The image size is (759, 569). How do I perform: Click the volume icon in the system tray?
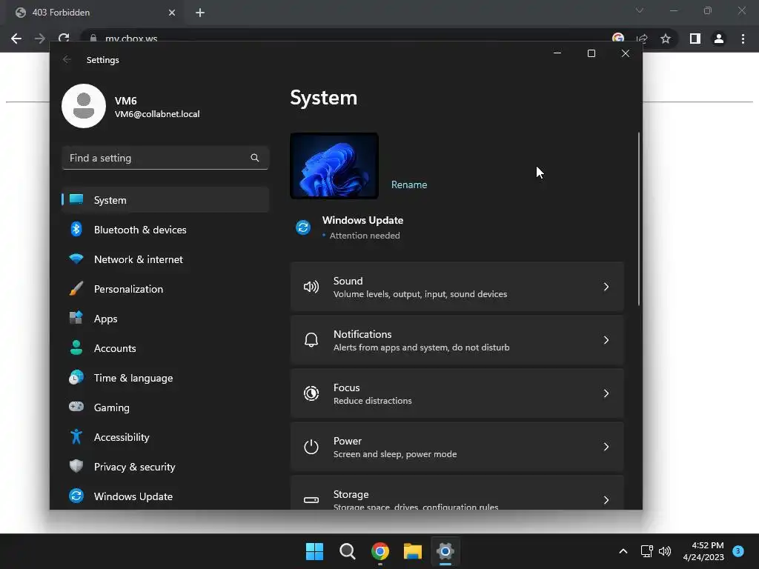(665, 551)
